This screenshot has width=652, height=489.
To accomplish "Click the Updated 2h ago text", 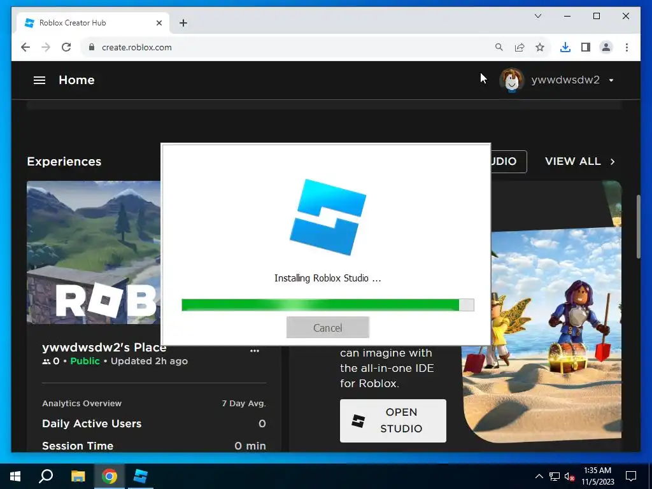I will click(x=149, y=361).
